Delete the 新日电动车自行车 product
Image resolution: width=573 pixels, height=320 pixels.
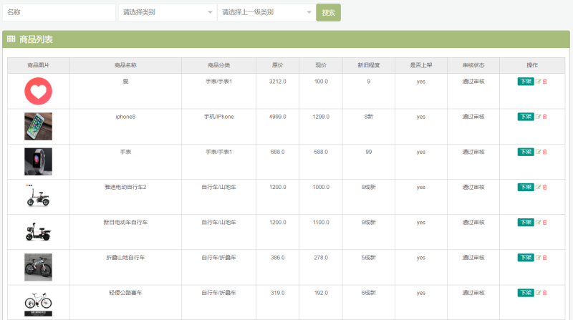pos(545,222)
